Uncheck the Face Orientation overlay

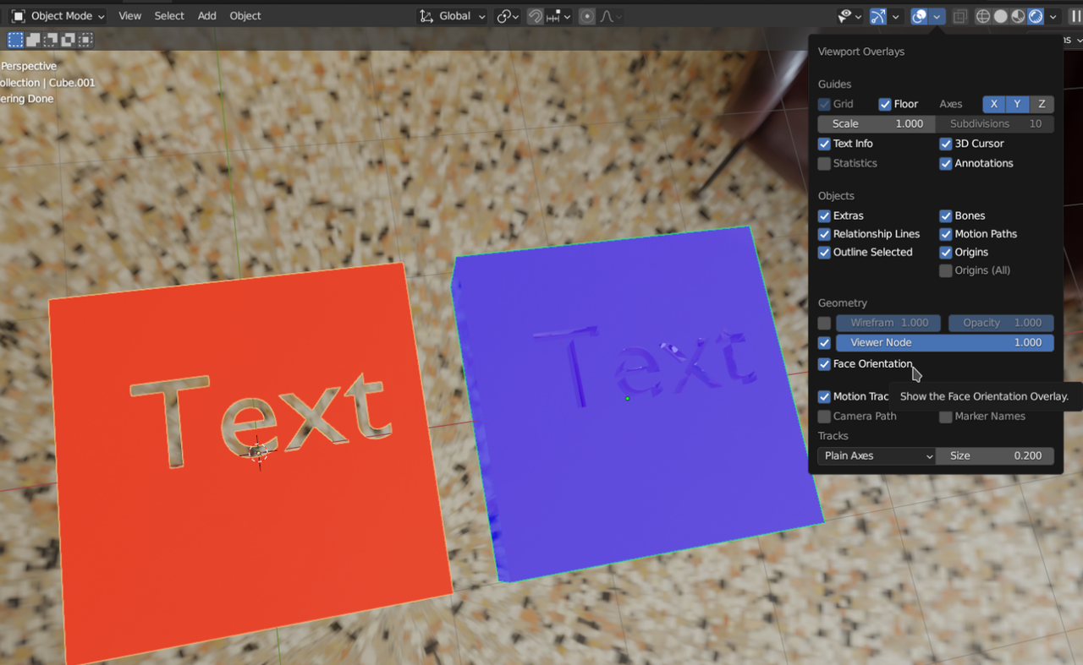pyautogui.click(x=823, y=364)
